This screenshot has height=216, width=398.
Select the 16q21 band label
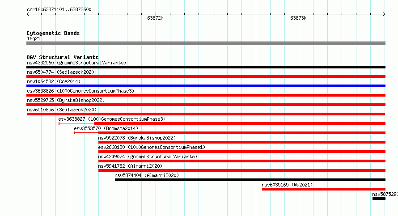[34, 38]
